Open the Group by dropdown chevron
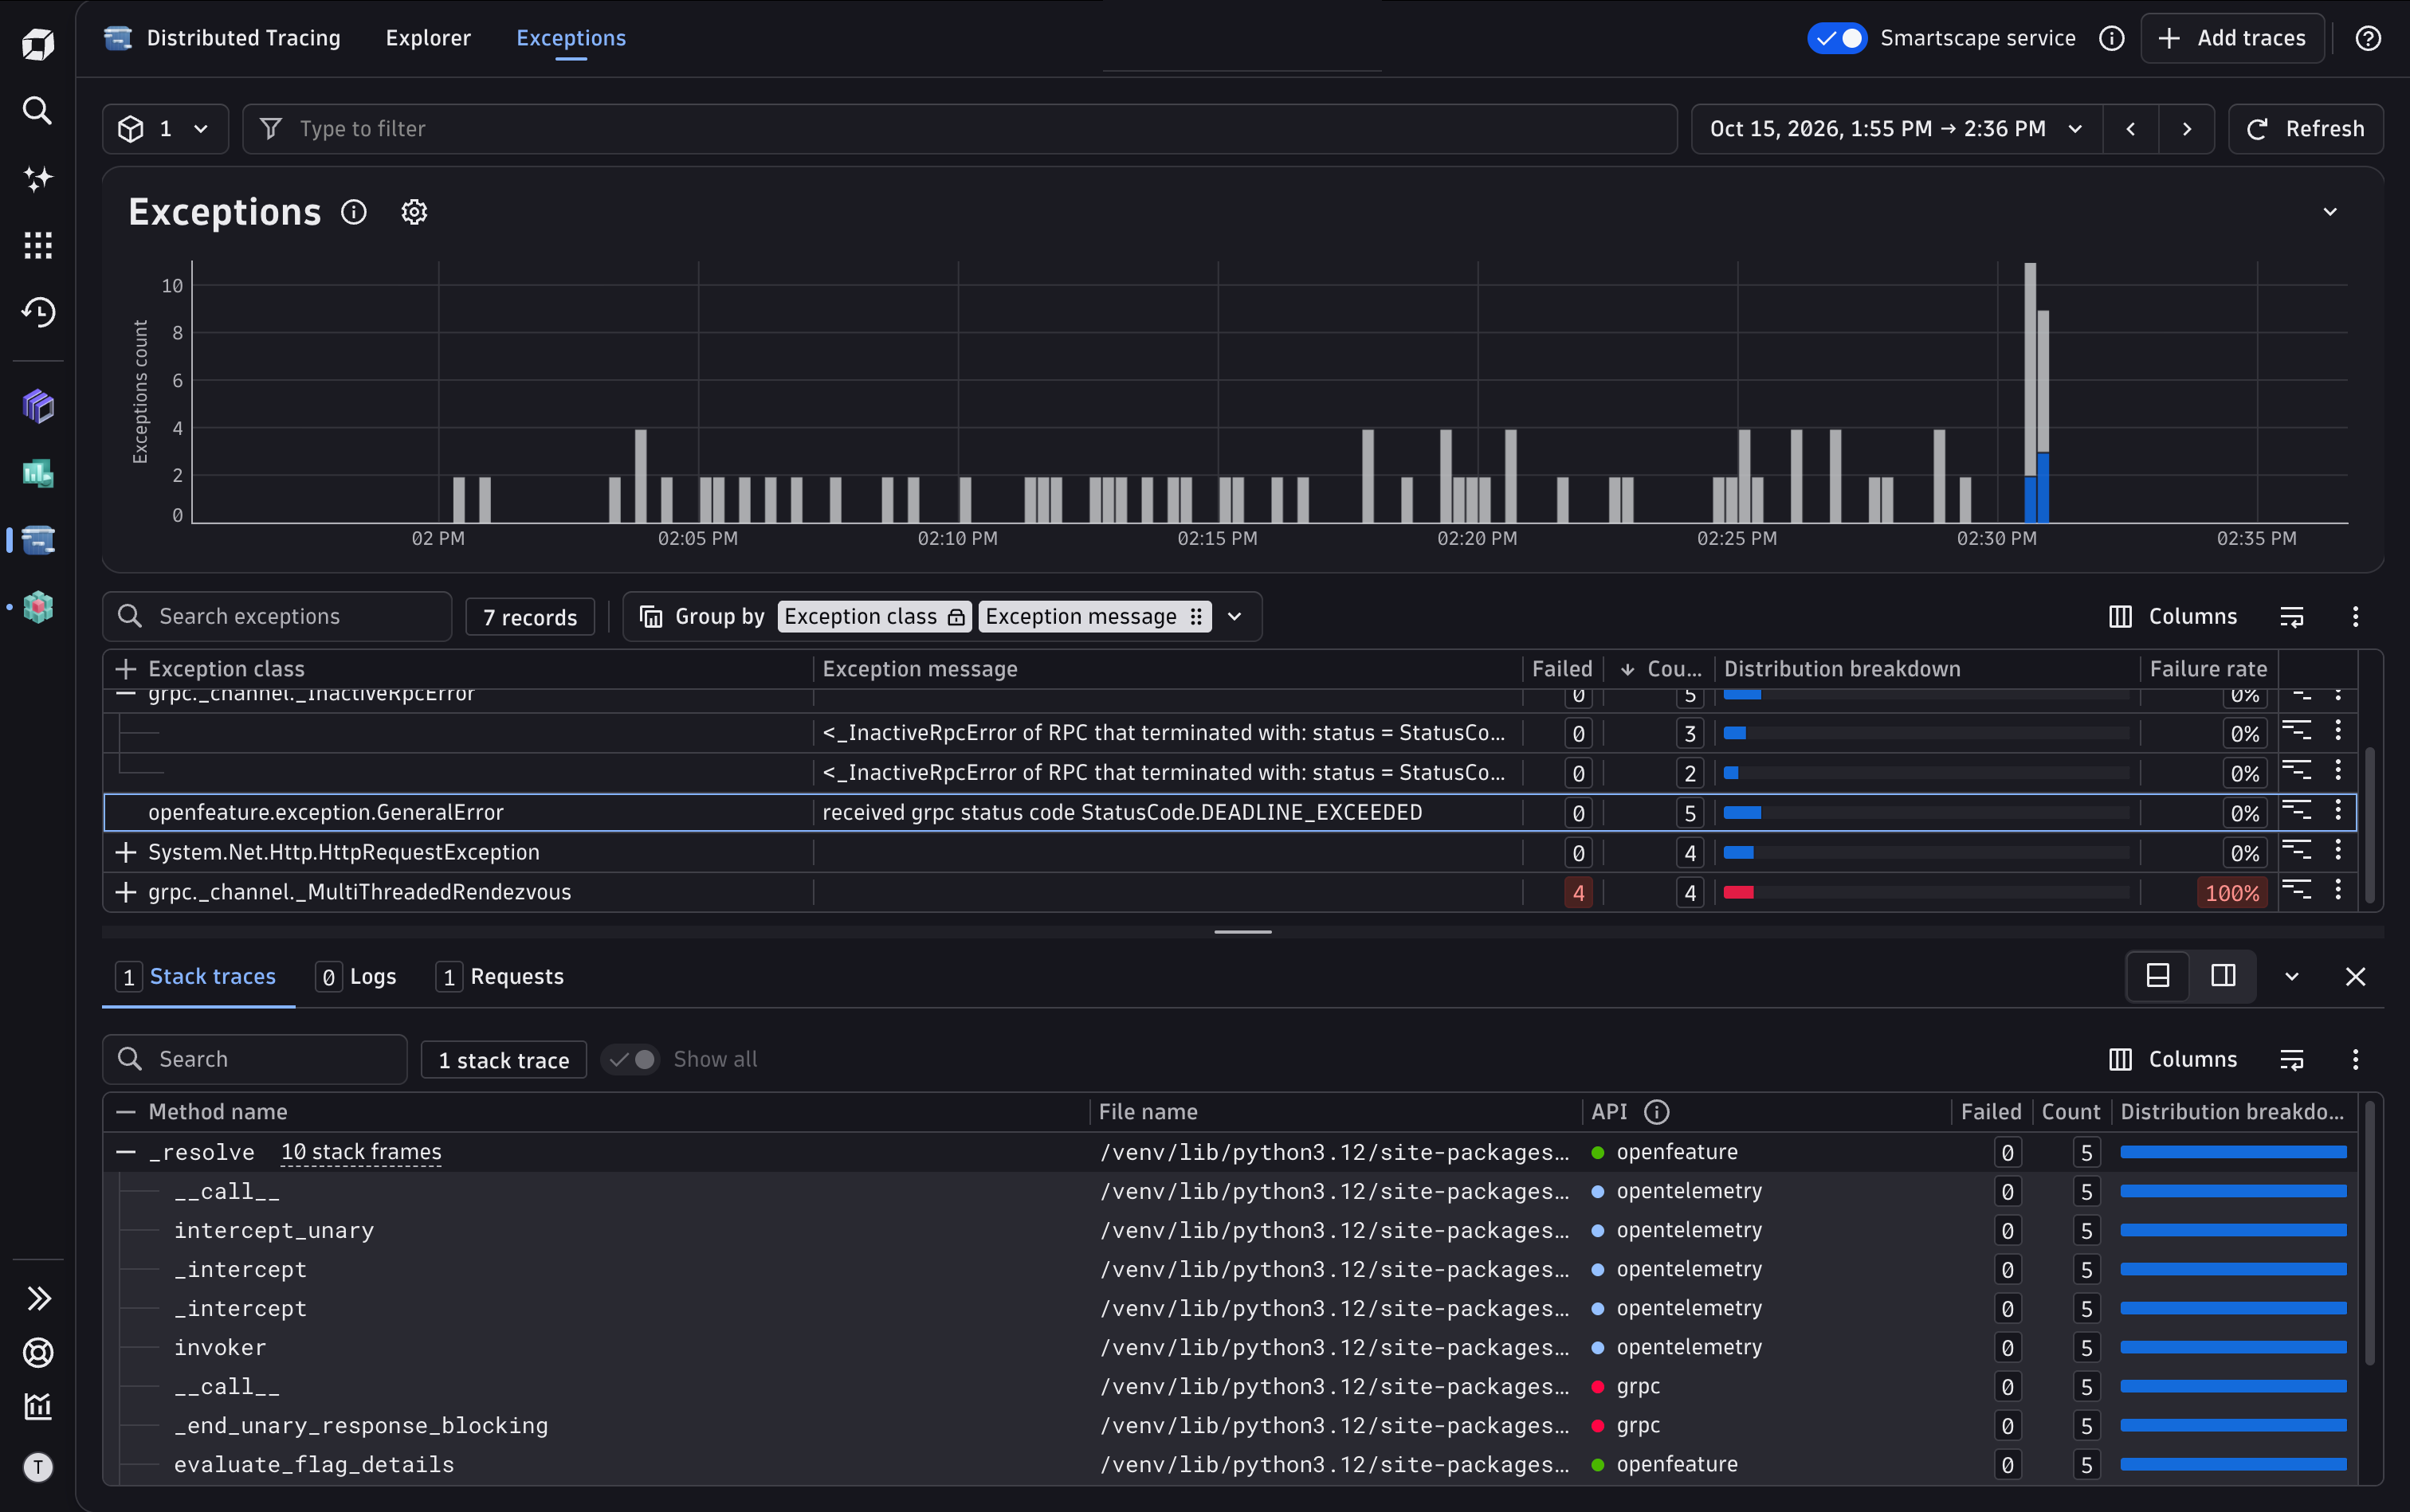The height and width of the screenshot is (1512, 2410). pyautogui.click(x=1234, y=617)
